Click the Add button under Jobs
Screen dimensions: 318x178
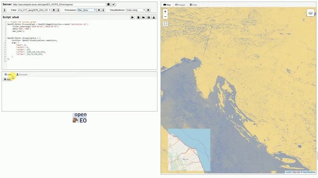pos(7,79)
